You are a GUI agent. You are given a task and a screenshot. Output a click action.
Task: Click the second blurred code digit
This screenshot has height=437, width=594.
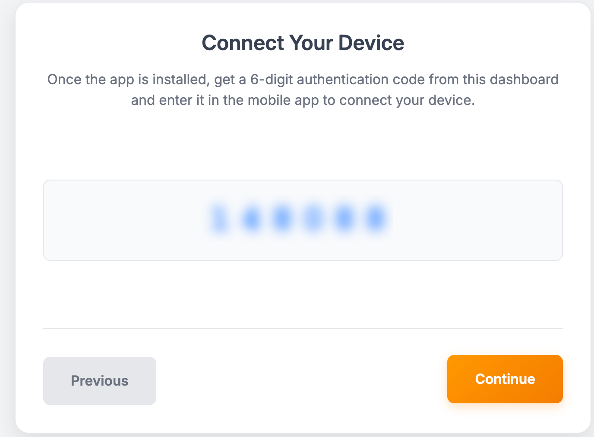pos(252,219)
